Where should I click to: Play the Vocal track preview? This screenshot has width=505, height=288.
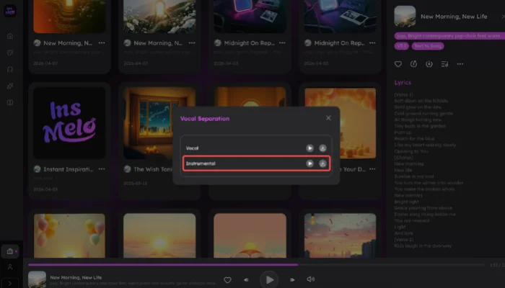pyautogui.click(x=309, y=148)
